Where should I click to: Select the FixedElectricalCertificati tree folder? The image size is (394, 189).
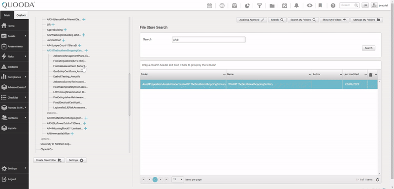point(67,103)
